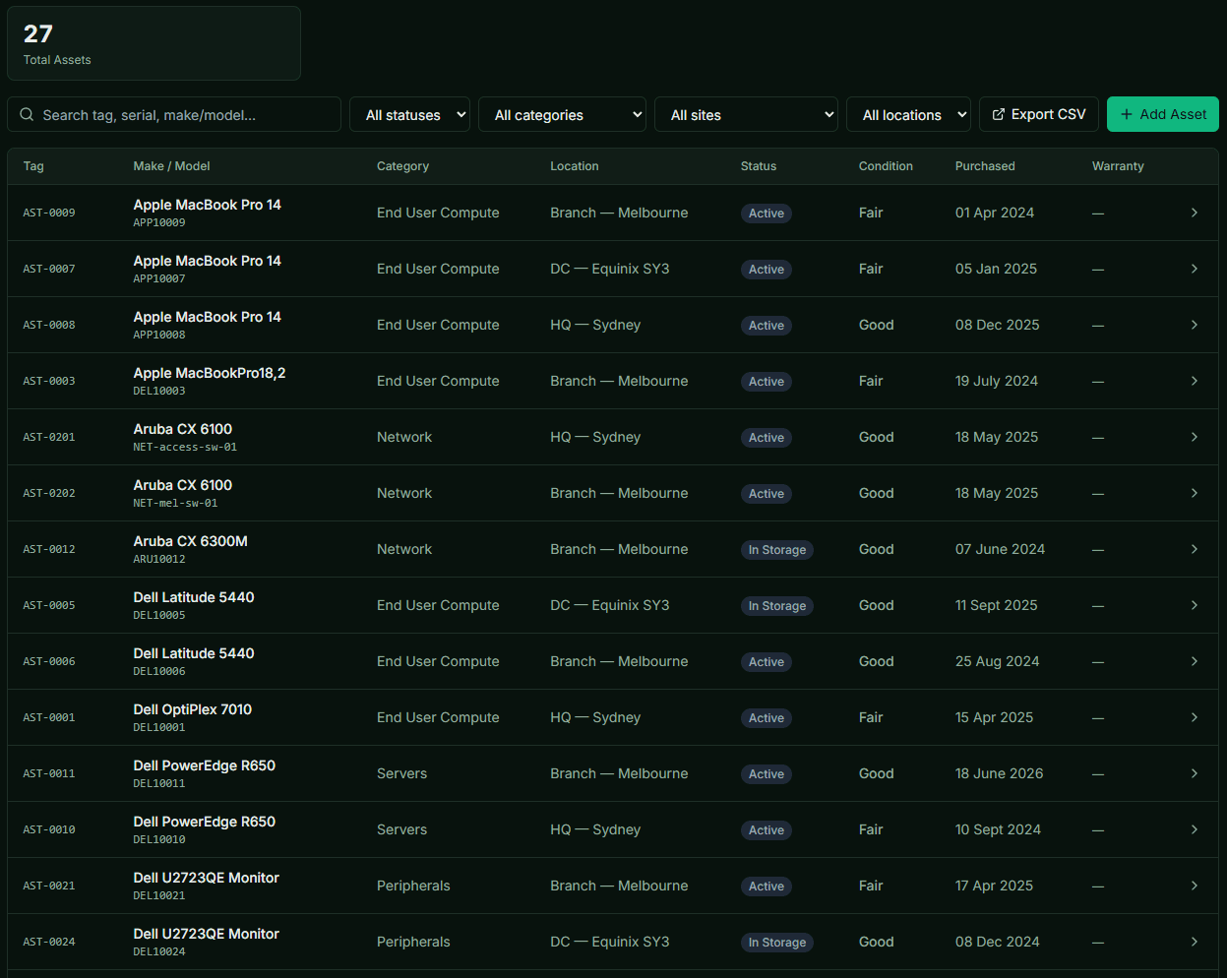Click the Tag column header
This screenshot has height=978, width=1227.
[33, 166]
